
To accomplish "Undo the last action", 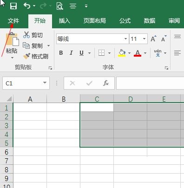I will pyautogui.click(x=27, y=6).
